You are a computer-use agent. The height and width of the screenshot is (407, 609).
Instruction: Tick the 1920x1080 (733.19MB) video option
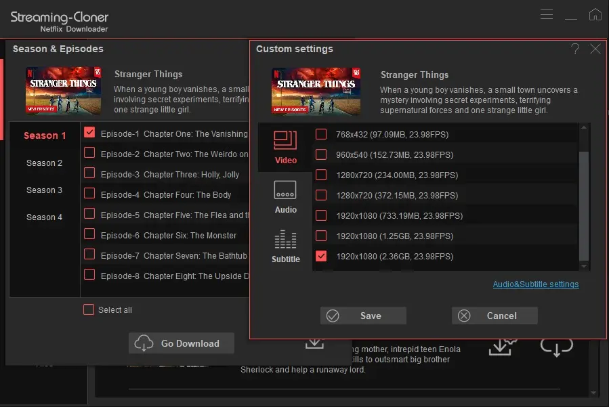pos(321,215)
